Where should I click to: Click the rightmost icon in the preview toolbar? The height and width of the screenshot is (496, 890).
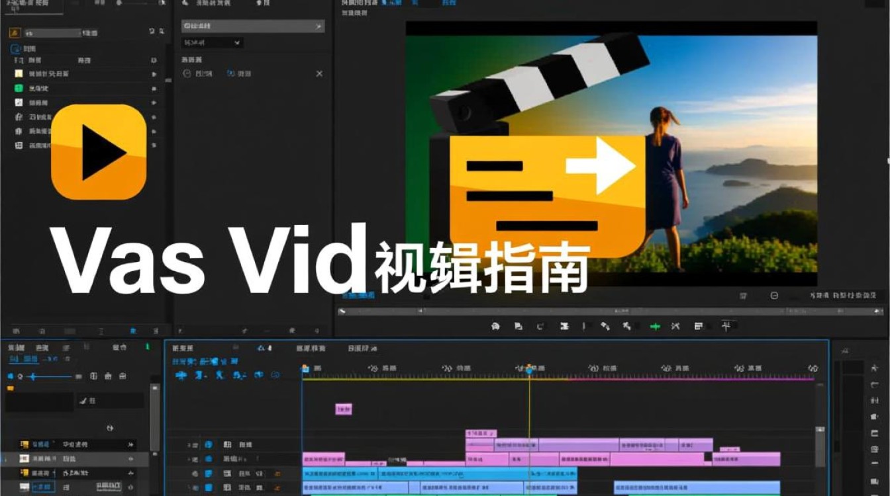click(727, 325)
